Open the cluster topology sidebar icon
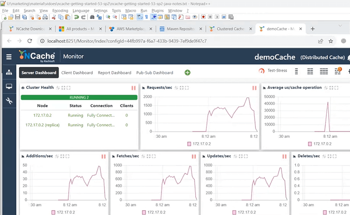 (x=9, y=72)
